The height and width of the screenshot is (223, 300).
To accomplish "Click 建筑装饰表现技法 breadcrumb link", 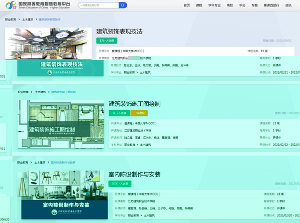I will click(50, 20).
